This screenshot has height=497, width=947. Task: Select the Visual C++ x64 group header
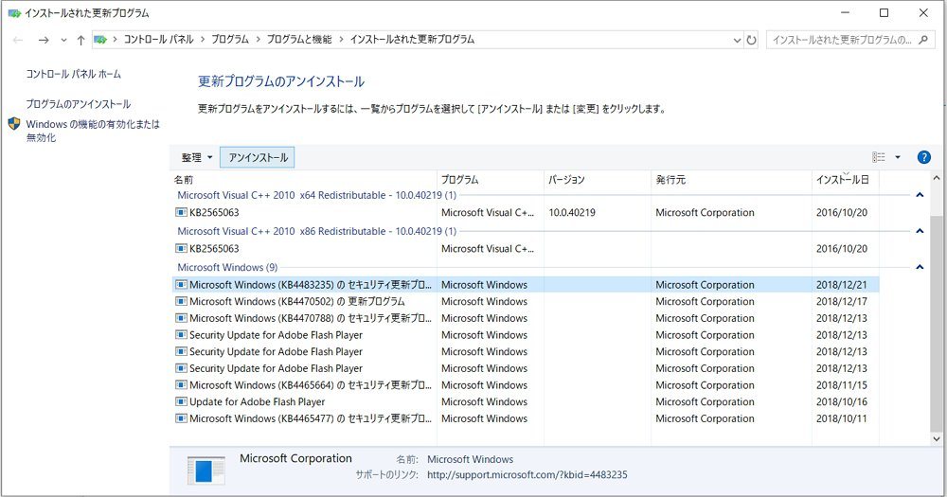[317, 195]
